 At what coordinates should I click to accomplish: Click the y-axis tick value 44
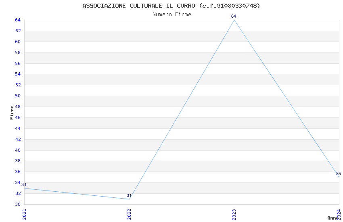(18, 129)
